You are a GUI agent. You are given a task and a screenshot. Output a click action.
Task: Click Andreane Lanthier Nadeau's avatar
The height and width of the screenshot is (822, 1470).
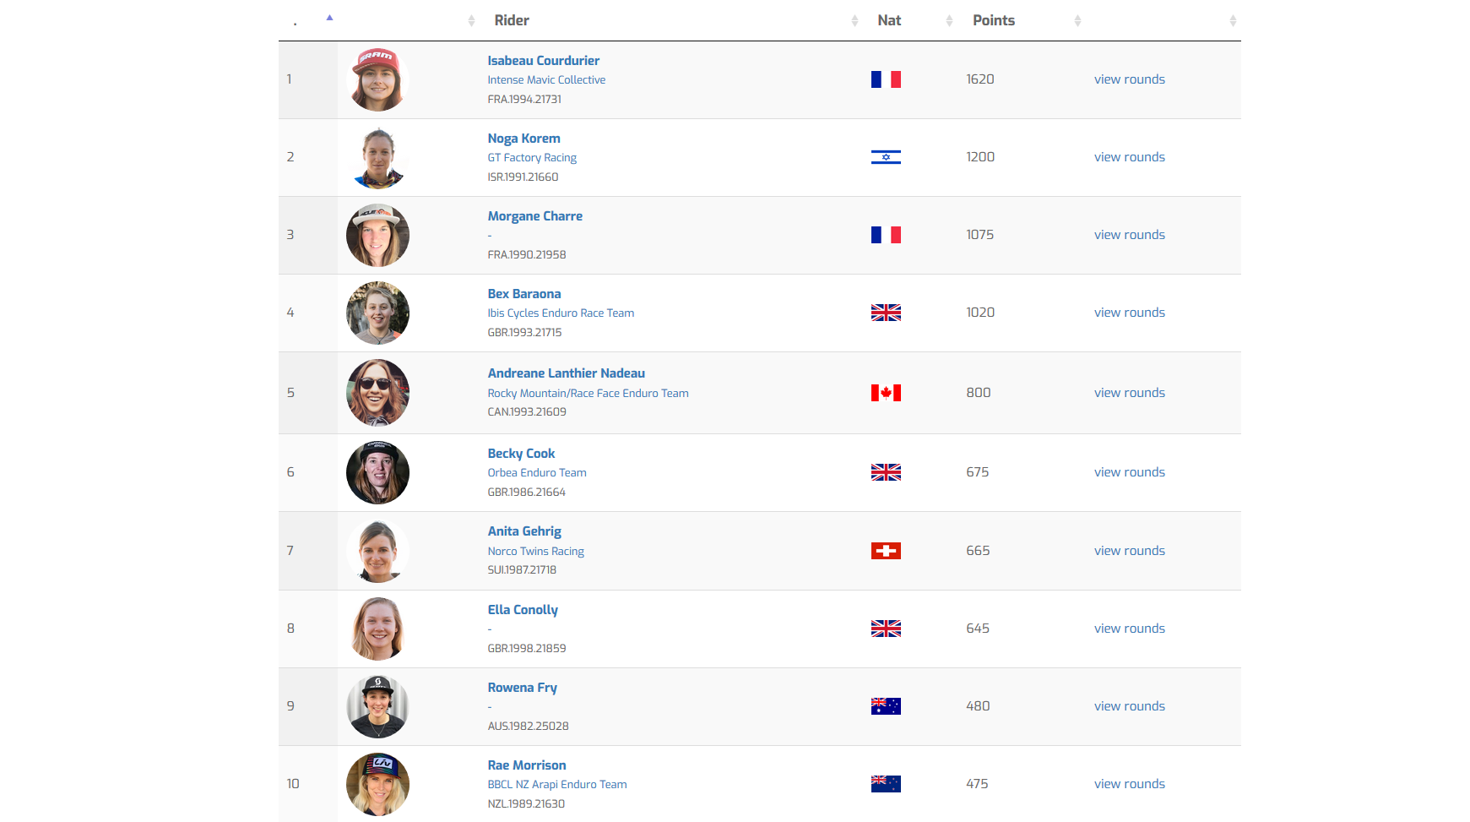tap(377, 393)
